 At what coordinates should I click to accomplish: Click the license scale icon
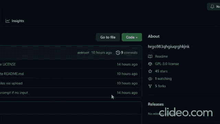pos(150,64)
